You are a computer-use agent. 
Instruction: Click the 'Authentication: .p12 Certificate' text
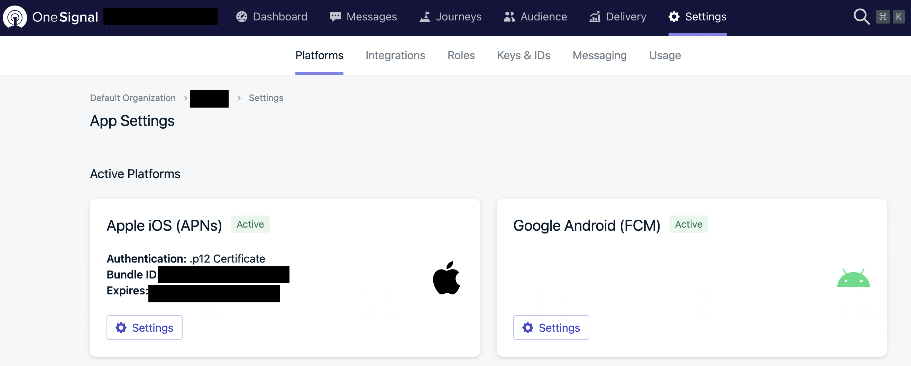pos(186,258)
